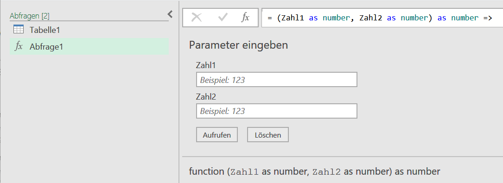Select the Tabelle1 query name

click(x=45, y=30)
